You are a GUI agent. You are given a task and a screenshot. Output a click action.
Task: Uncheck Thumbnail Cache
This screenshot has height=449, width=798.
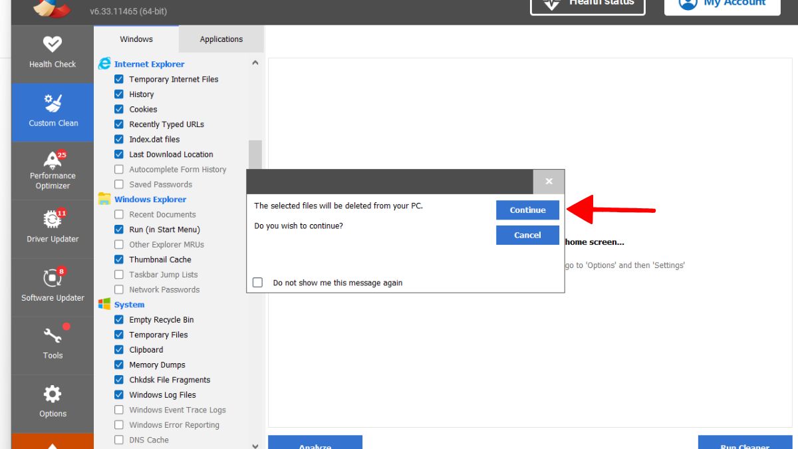tap(119, 259)
